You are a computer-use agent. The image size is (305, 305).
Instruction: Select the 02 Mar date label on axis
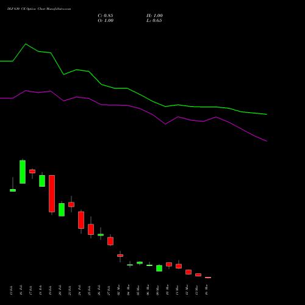118,290
